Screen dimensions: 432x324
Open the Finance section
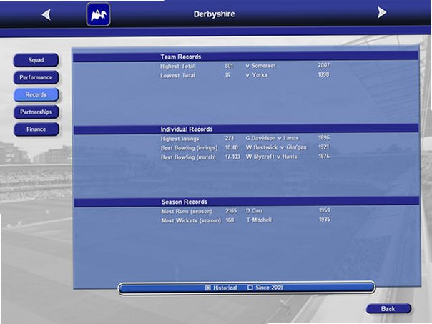click(36, 129)
